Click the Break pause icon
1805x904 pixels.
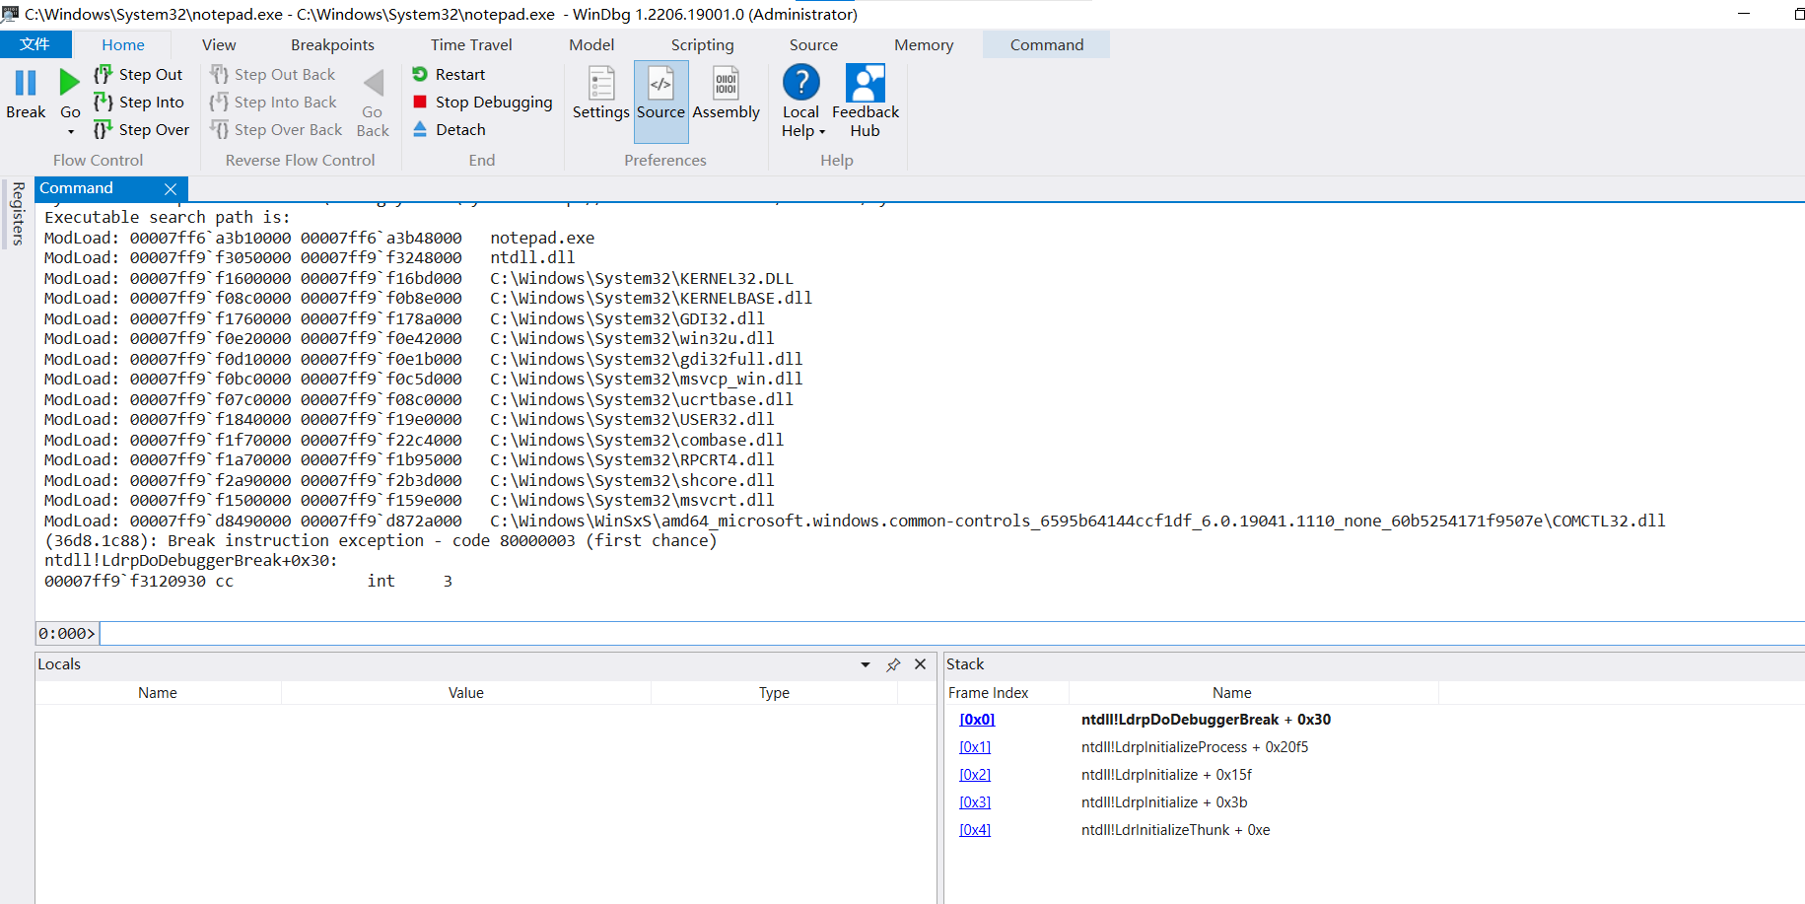(26, 83)
